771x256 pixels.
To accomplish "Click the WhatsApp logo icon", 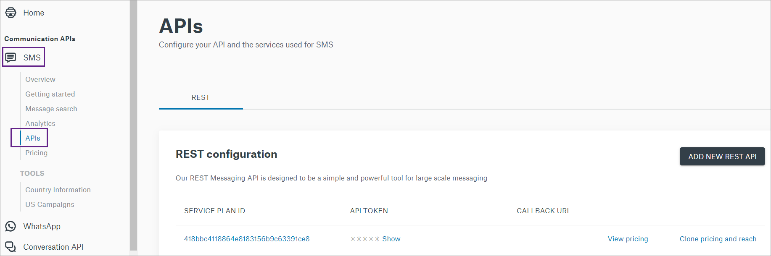I will [x=11, y=226].
